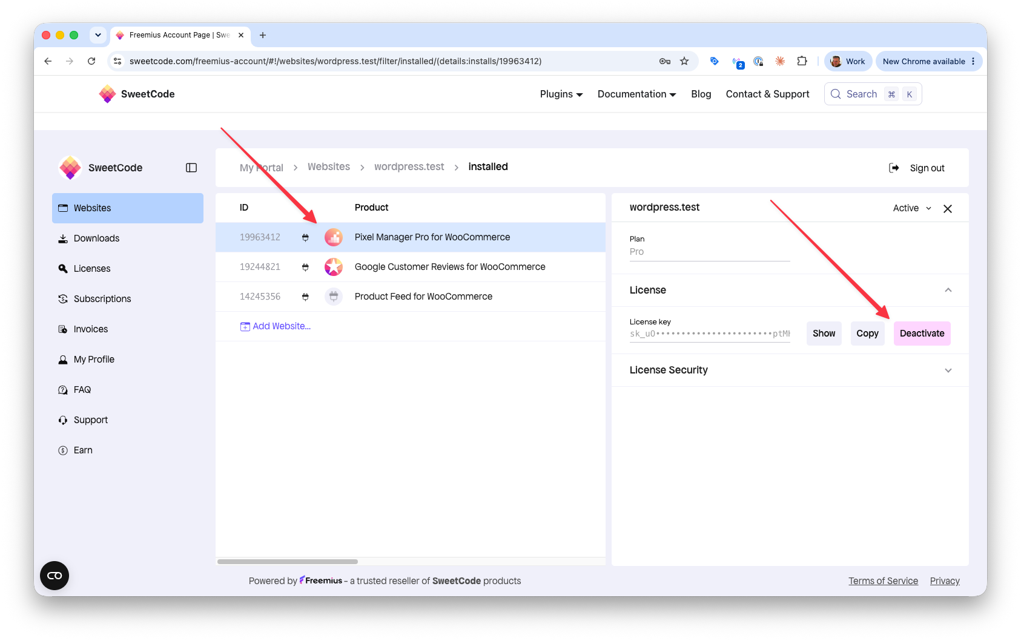Click the horizontal scrollbar under product list
Viewport: 1021px width, 641px height.
point(288,562)
